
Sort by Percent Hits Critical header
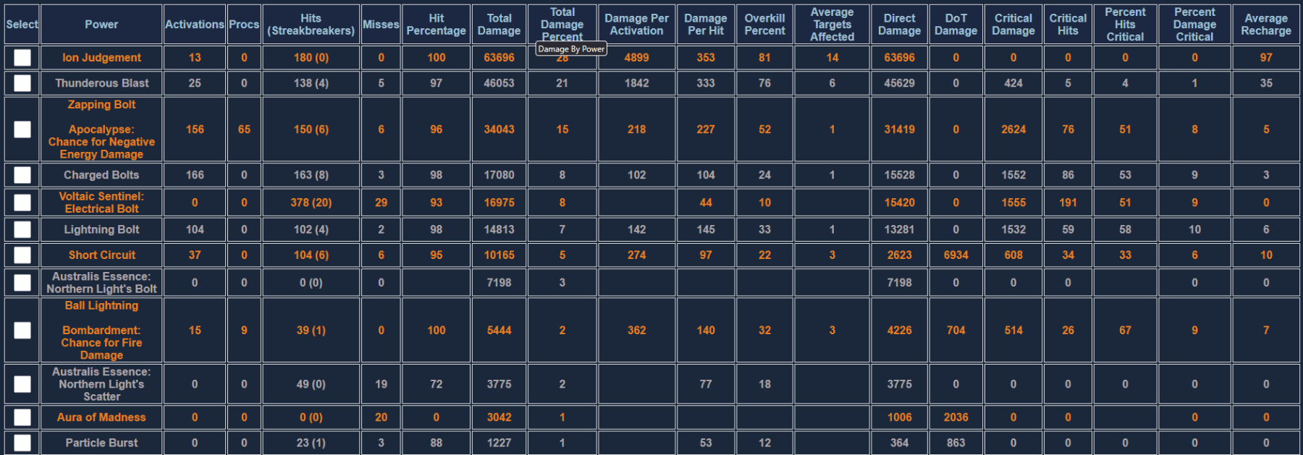click(x=1126, y=25)
